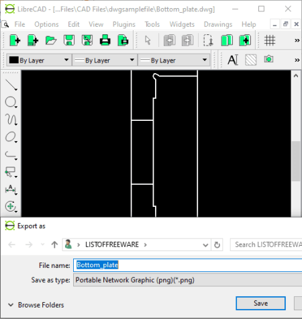Print the drawing with the printer icon
Screen dimensions: 302x319
105,40
